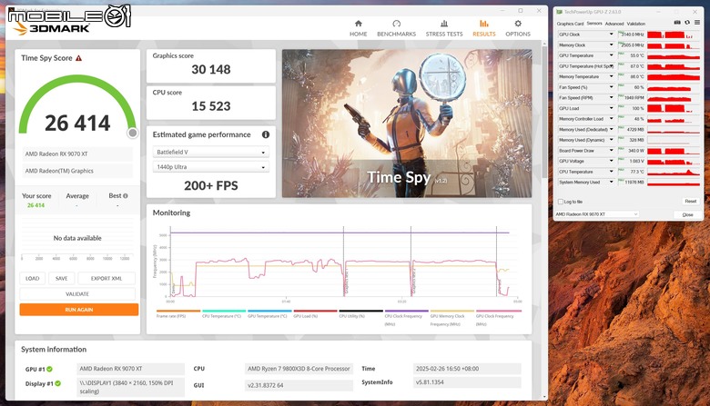Screen dimensions: 710x406
Task: Open the Memory Clock sensor dropdown arrow
Action: (612, 45)
